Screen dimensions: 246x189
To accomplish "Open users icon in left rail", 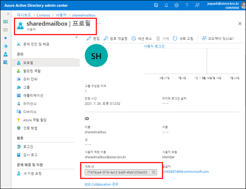I will 5,54.
